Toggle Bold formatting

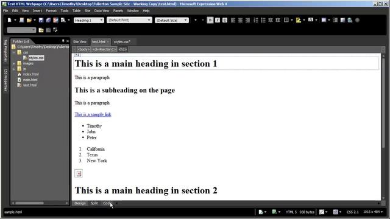[210, 20]
